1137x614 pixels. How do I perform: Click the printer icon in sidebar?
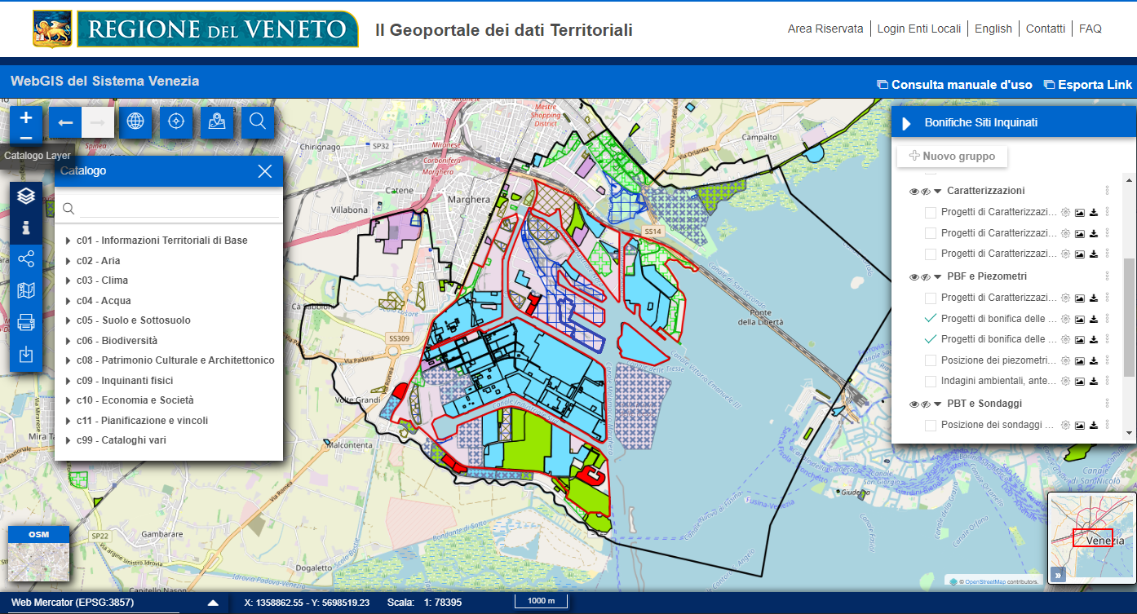pyautogui.click(x=26, y=322)
